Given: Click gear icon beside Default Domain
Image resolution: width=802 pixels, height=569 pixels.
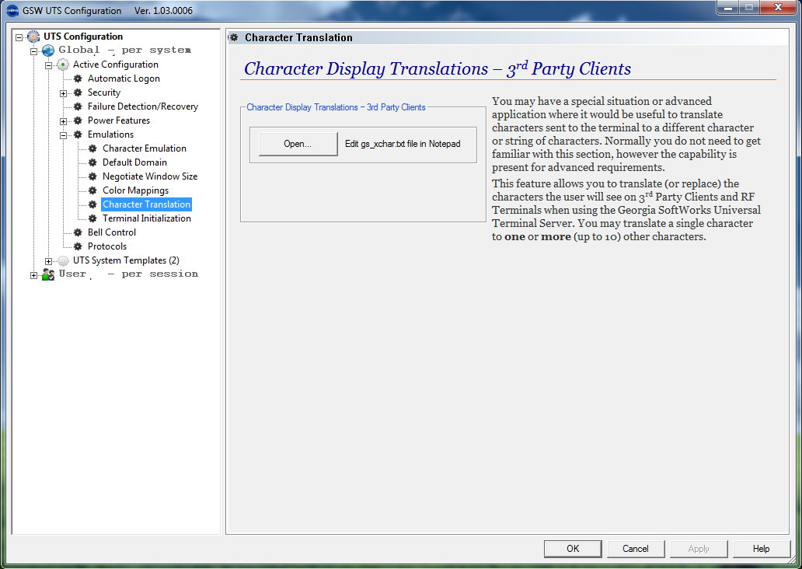Looking at the screenshot, I should (x=92, y=162).
